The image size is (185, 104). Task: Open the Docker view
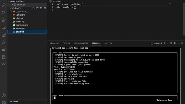click(4, 50)
